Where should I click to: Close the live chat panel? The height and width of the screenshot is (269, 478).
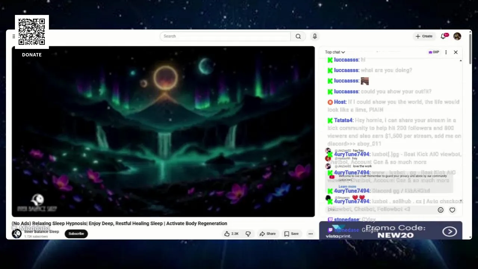point(456,52)
